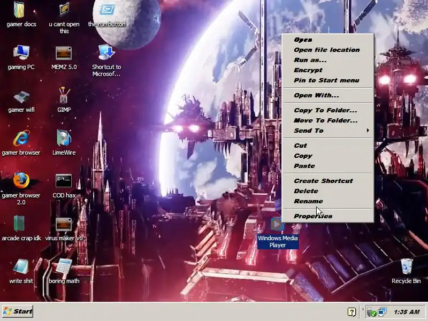
Task: Choose Delete in context menu
Action: [x=327, y=191]
